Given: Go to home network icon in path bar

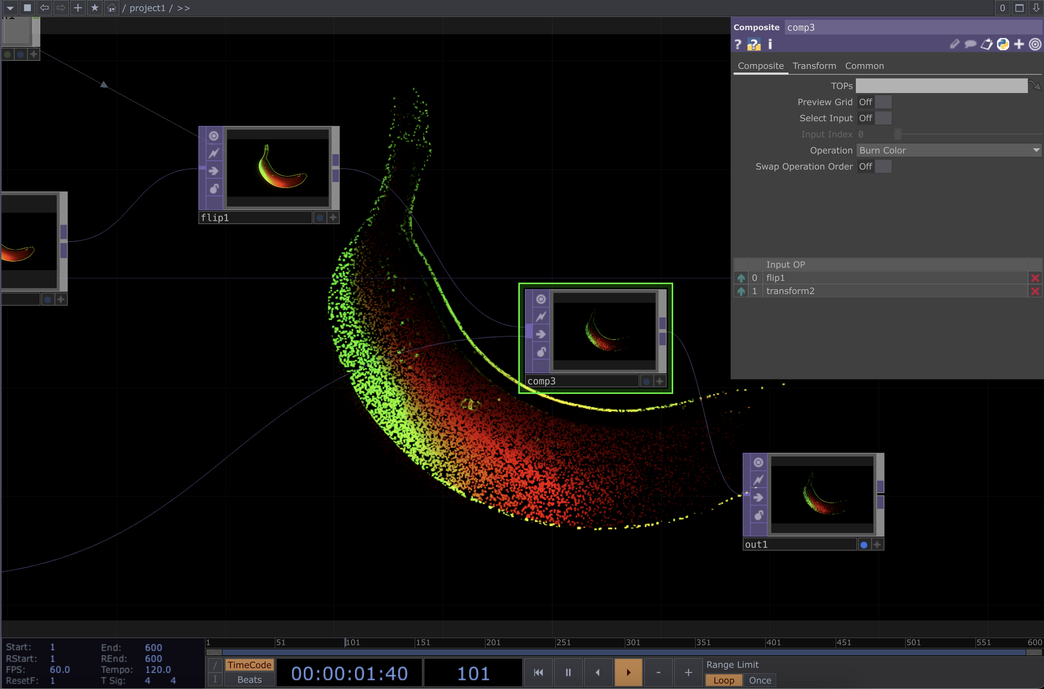Looking at the screenshot, I should point(111,8).
